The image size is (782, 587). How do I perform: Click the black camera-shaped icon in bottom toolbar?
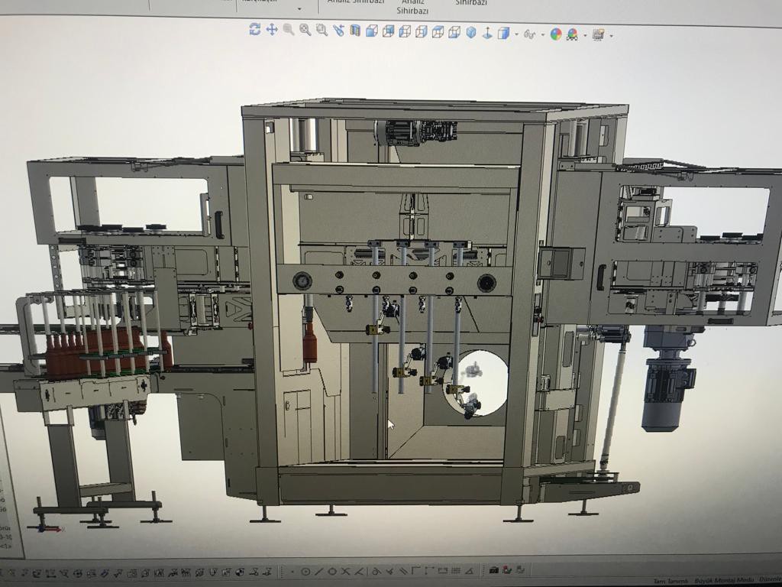click(494, 570)
